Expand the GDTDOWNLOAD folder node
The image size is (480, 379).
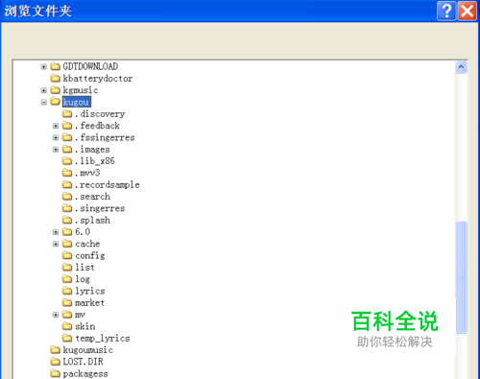[x=44, y=66]
